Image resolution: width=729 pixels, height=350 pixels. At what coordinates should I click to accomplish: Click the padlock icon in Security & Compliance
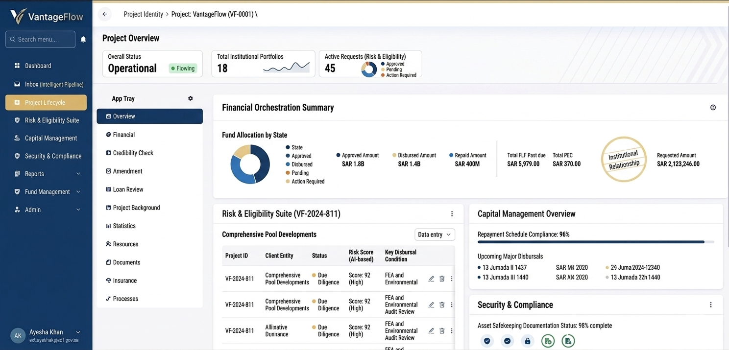(527, 341)
